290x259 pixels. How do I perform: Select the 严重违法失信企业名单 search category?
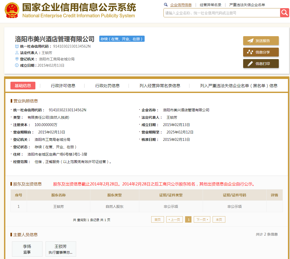click(247, 5)
